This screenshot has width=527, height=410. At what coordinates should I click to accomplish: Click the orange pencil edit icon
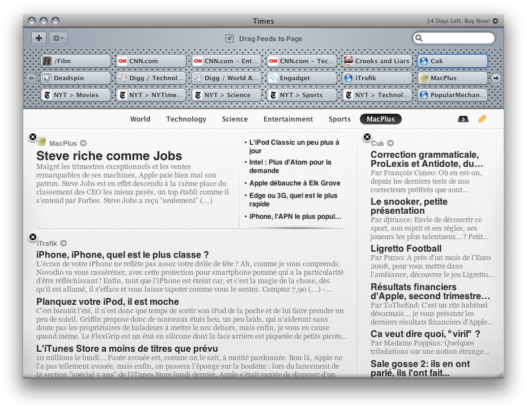(482, 119)
